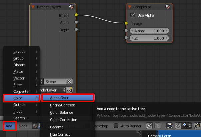The height and width of the screenshot is (137, 201).
Task: Click the Composite node preview sphere icon
Action: pyautogui.click(x=168, y=7)
